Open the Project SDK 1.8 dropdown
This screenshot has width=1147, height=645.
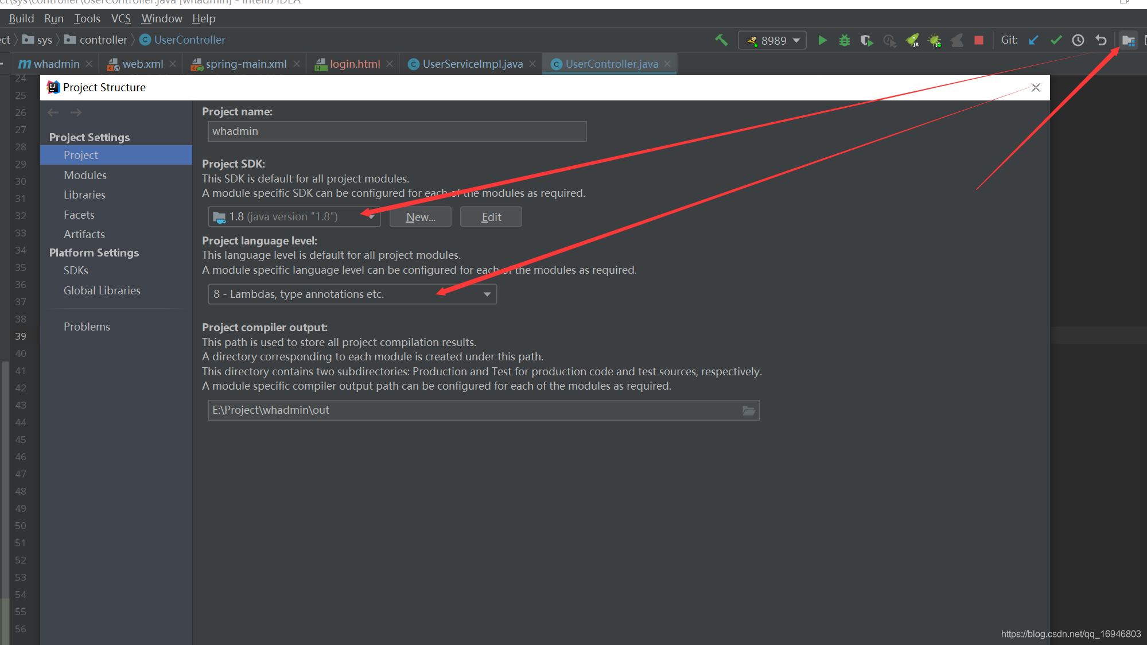click(370, 216)
